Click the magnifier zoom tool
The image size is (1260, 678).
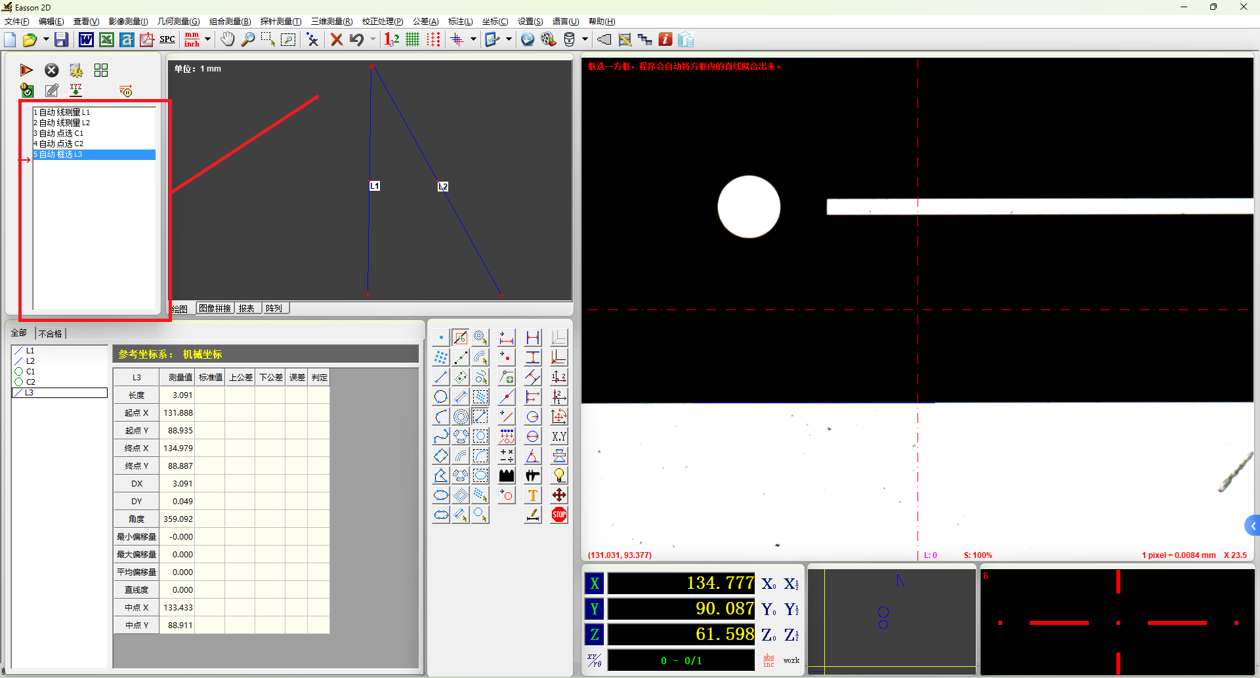tap(247, 39)
